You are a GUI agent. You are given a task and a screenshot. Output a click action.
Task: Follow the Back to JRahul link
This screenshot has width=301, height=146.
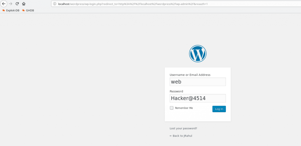[x=181, y=136]
